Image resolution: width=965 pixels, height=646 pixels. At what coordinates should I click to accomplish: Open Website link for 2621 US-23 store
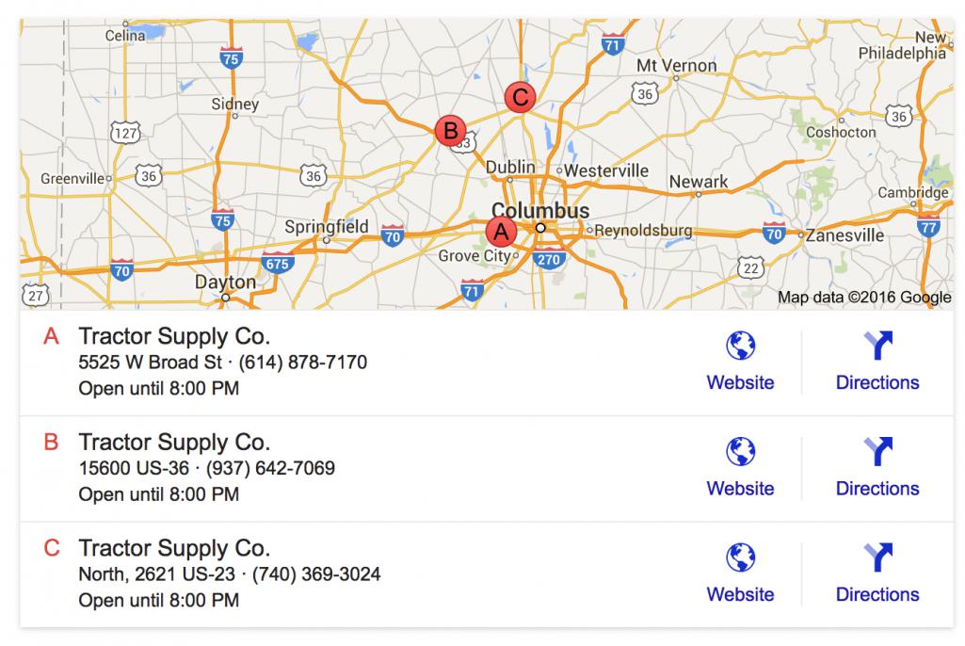pos(740,594)
